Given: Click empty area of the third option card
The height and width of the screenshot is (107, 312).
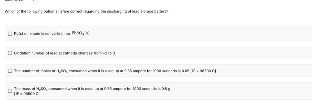Looking at the screenshot, I should [x=259, y=71].
